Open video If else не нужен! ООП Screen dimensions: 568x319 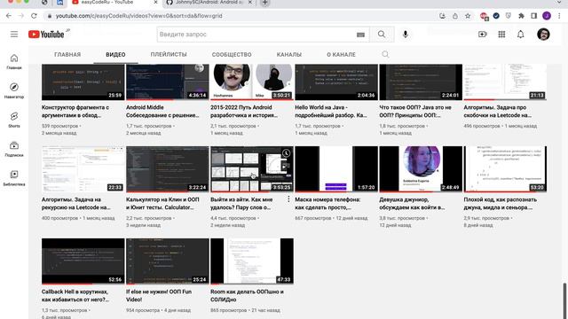pyautogui.click(x=159, y=295)
